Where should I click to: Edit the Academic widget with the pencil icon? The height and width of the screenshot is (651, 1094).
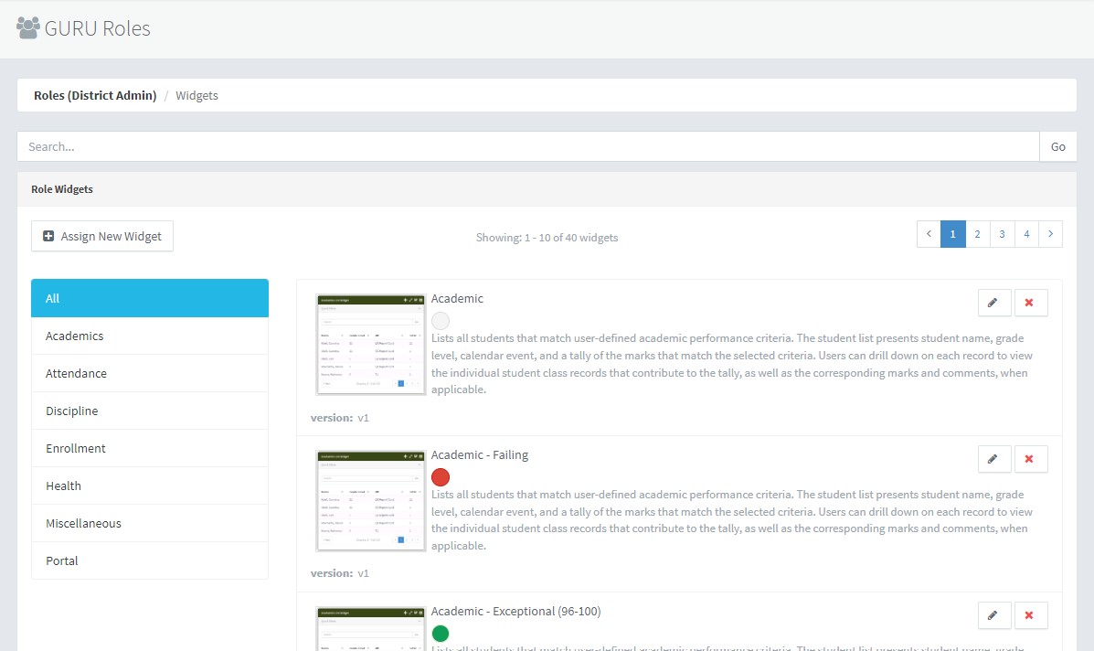click(x=994, y=303)
